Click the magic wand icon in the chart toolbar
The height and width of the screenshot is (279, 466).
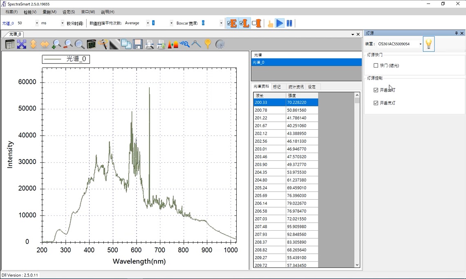(103, 44)
